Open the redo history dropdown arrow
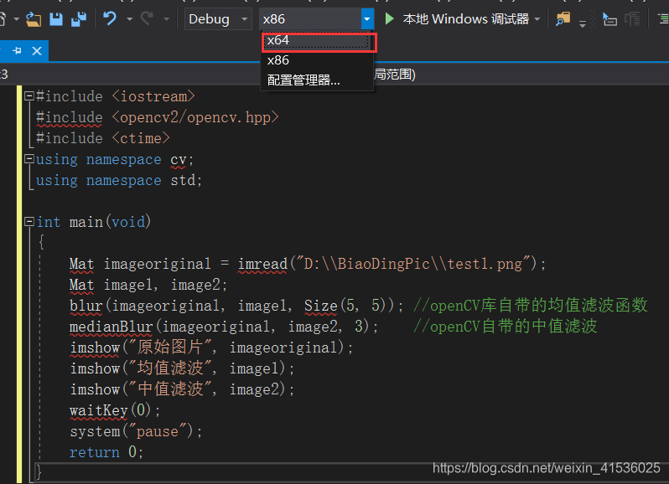 (x=166, y=19)
